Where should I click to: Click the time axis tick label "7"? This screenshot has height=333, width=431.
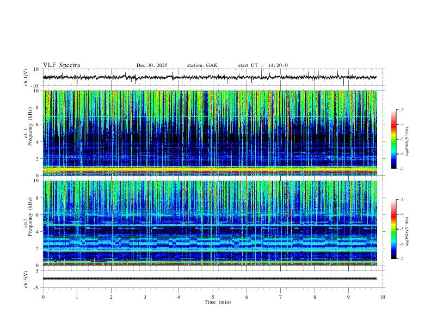click(281, 297)
